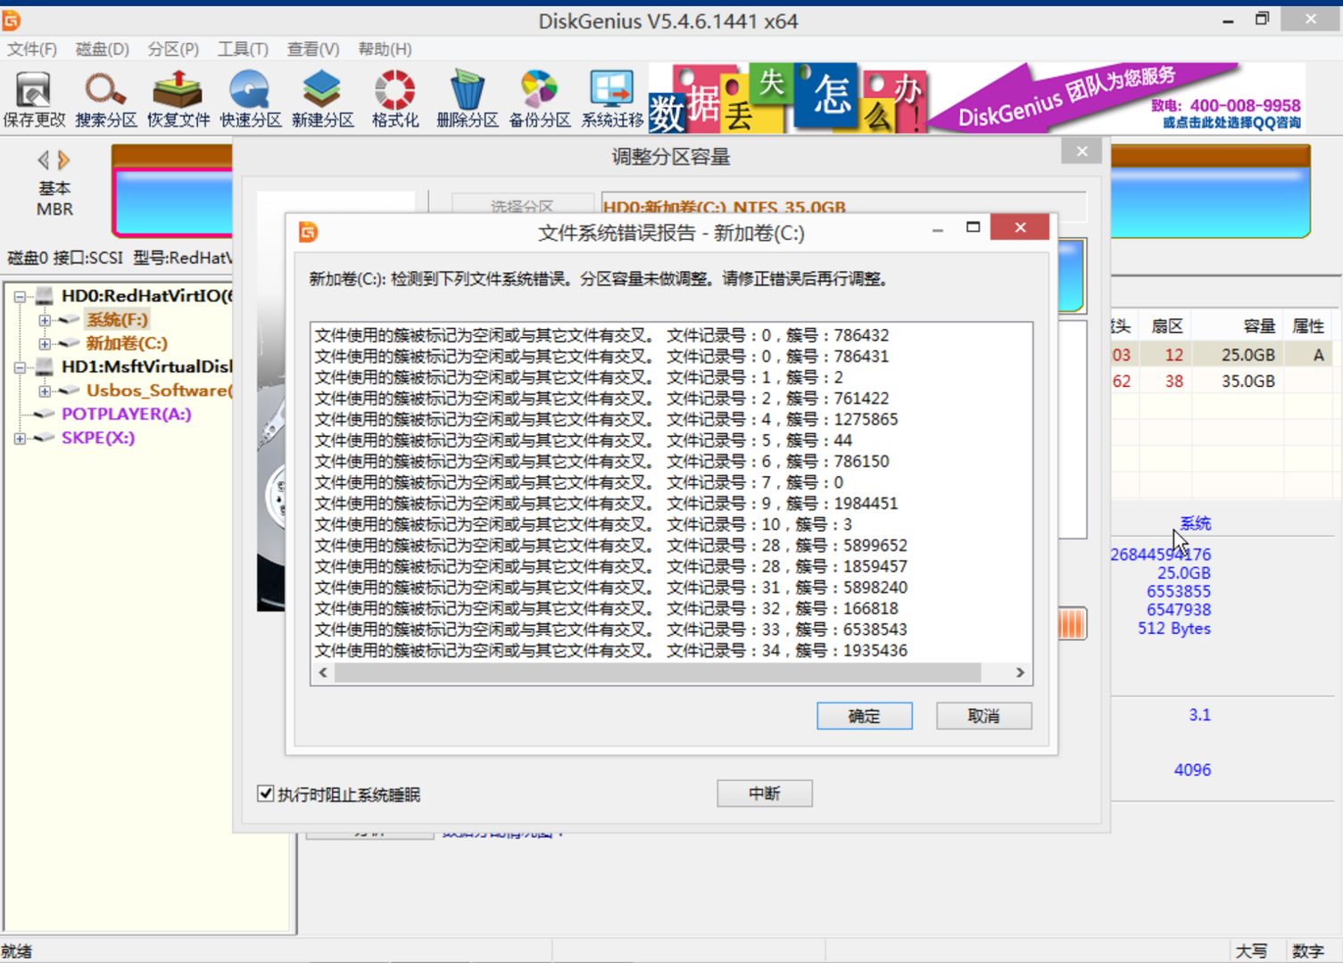Click the error row with cluster 1275865

(x=607, y=419)
